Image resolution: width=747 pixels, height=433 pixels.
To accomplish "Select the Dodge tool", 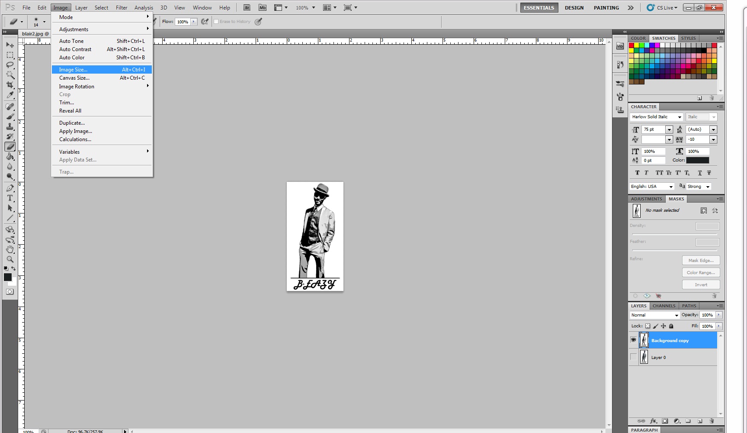I will pyautogui.click(x=10, y=177).
